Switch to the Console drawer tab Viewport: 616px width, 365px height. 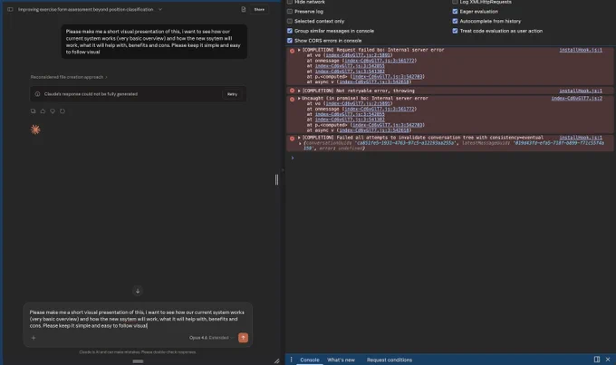coord(310,360)
